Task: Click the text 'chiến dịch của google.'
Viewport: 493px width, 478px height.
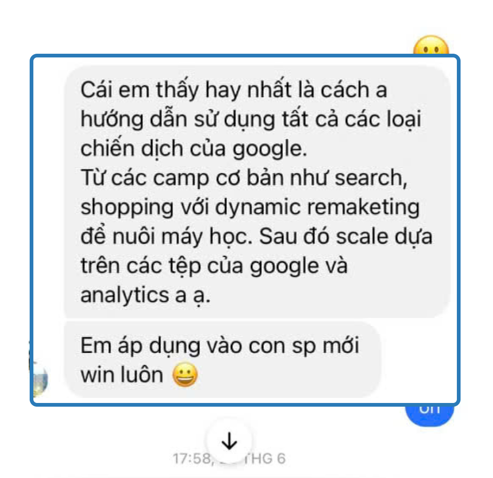Action: click(194, 149)
